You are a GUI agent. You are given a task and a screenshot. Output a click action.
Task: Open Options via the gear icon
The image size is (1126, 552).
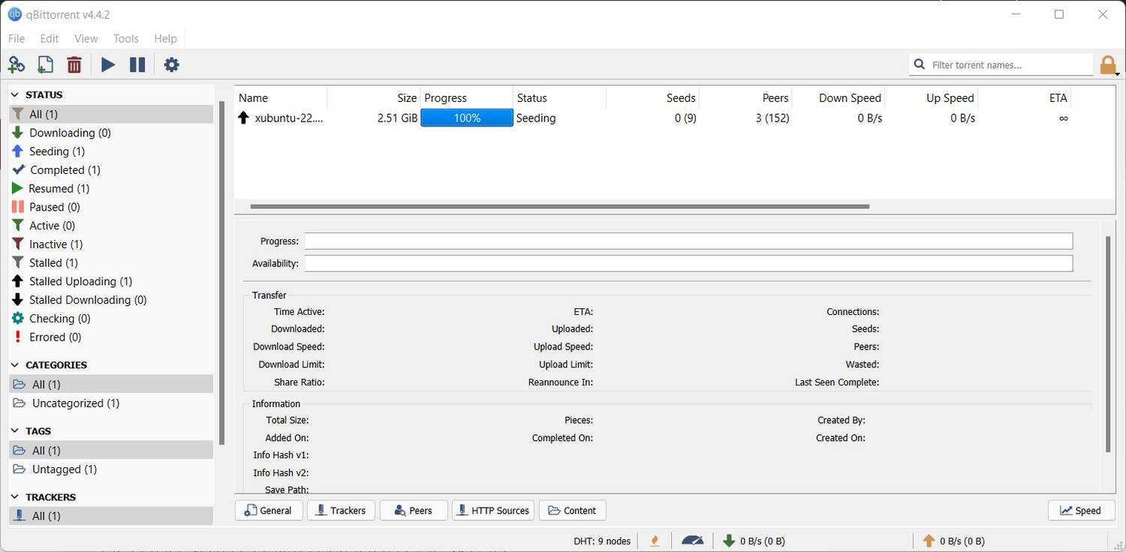tap(172, 65)
